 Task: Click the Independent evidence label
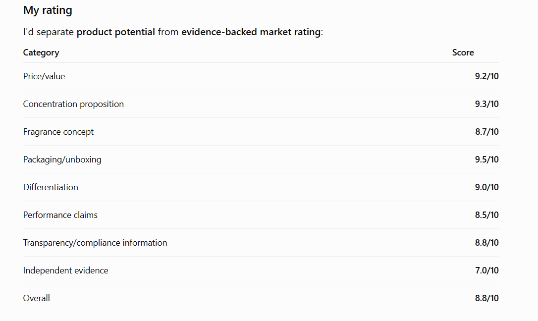click(65, 270)
